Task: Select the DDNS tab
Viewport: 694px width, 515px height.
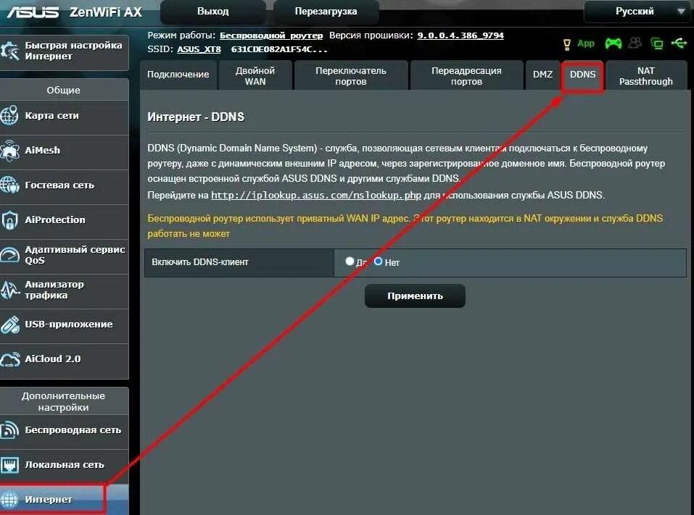Action: 582,75
